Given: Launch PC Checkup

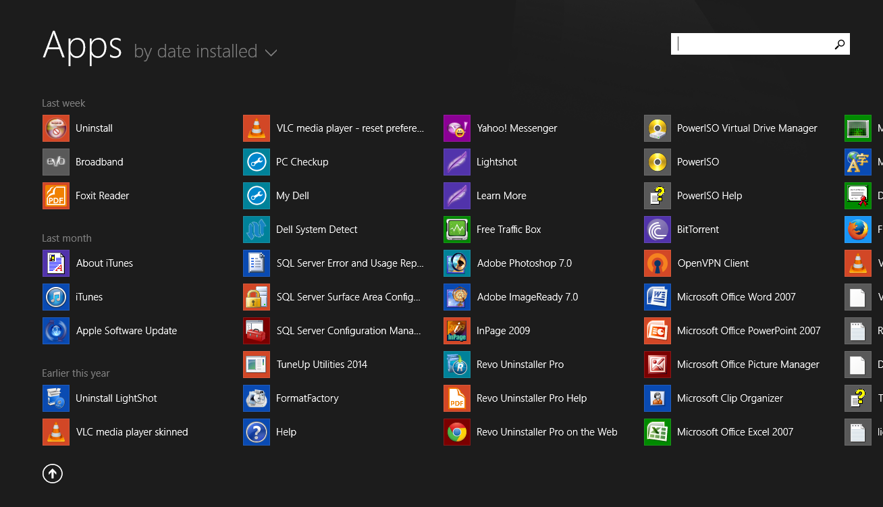Looking at the screenshot, I should pyautogui.click(x=286, y=162).
